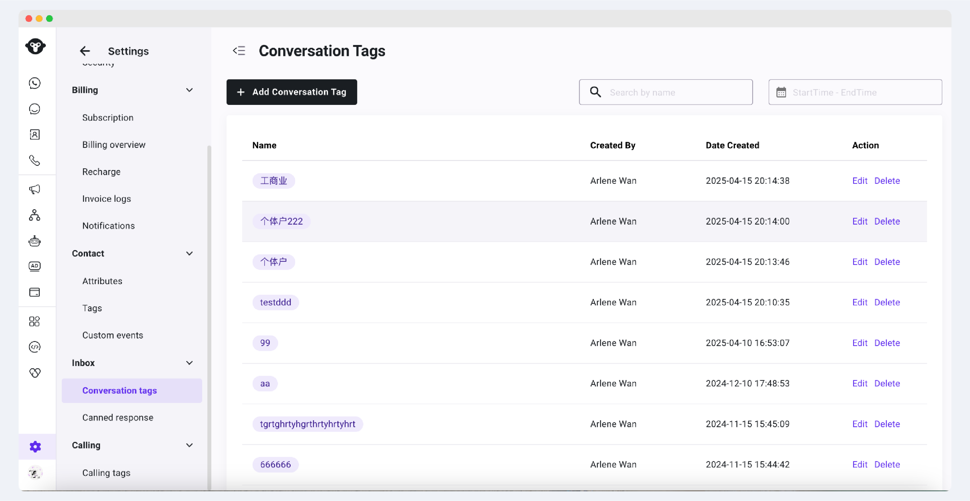Select Custom events menu item
The image size is (970, 501).
point(112,335)
